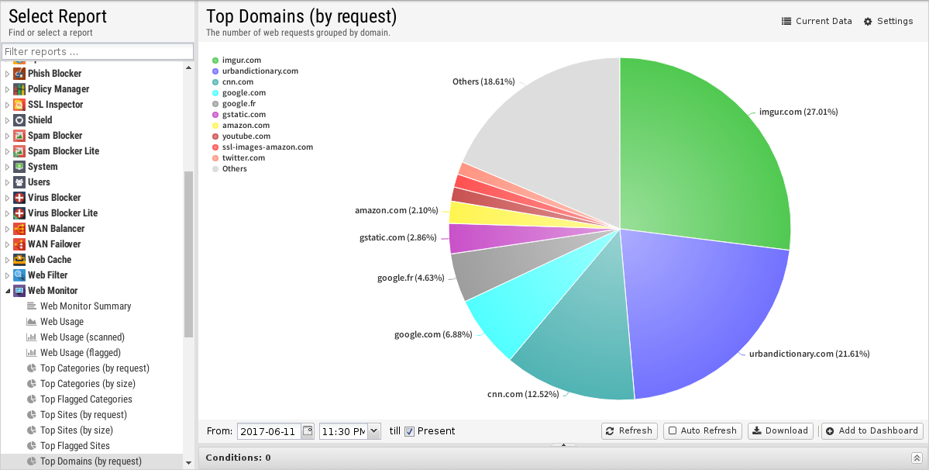Image resolution: width=929 pixels, height=470 pixels.
Task: Click the Filter reports input field
Action: tap(98, 51)
